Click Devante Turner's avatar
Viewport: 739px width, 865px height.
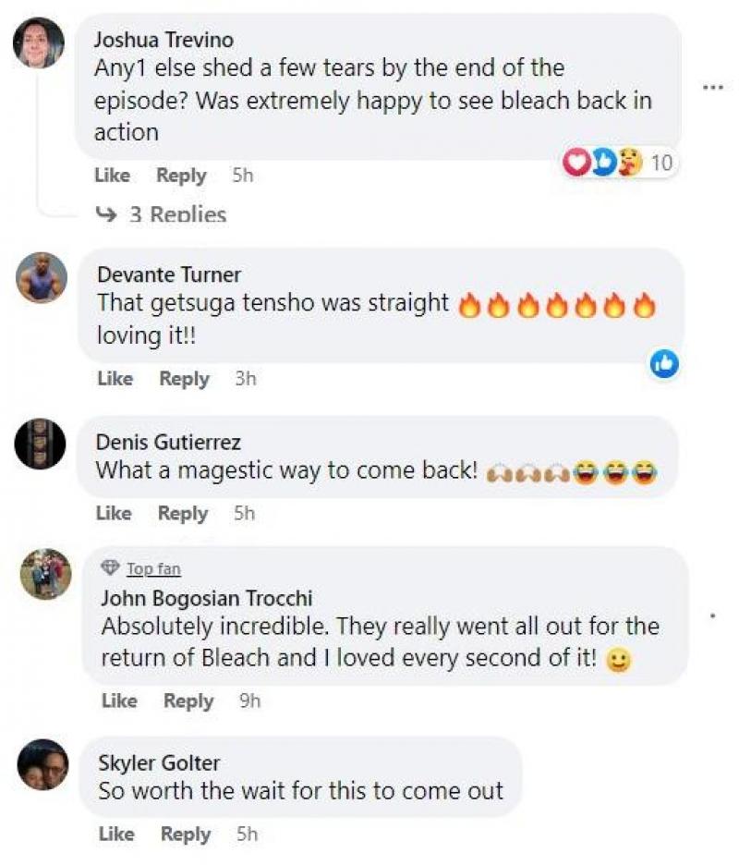42,277
